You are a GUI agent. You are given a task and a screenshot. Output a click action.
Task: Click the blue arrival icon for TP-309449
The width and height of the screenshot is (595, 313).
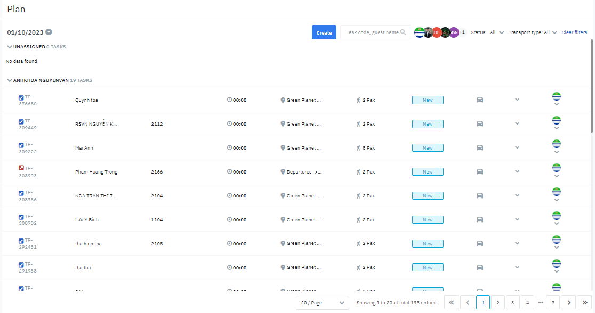pos(21,121)
